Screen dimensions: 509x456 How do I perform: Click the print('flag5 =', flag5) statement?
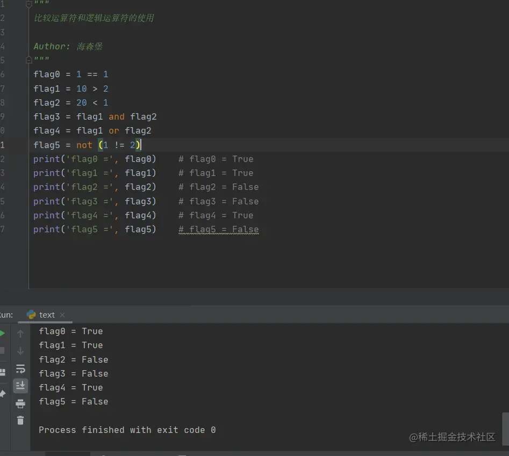click(x=95, y=229)
